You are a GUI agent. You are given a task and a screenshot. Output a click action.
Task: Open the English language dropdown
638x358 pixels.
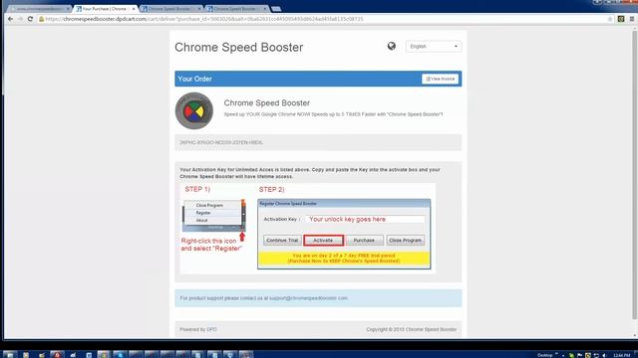[434, 47]
